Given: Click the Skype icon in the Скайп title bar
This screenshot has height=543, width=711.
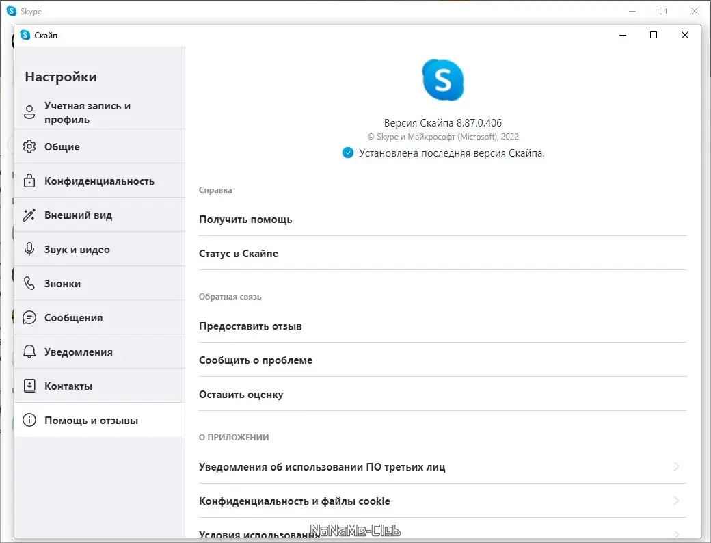Looking at the screenshot, I should tap(25, 35).
